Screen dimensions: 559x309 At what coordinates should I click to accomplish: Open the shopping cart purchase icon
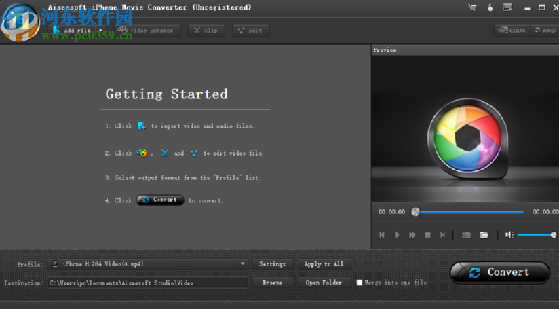pos(472,7)
